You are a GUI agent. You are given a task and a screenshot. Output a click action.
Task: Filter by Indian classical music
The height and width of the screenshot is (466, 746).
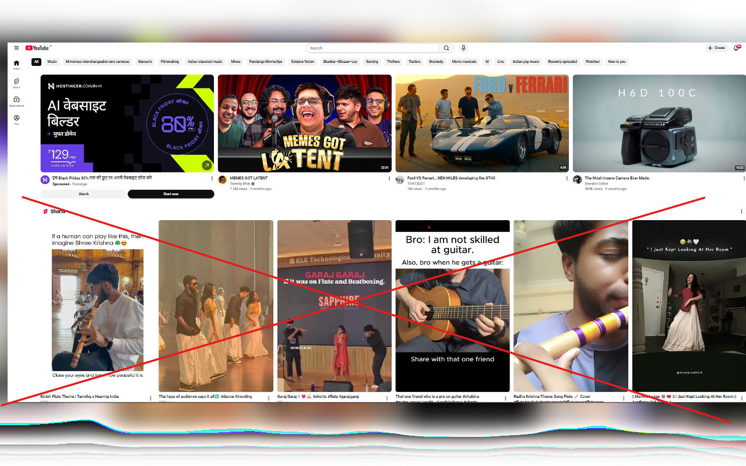(x=205, y=62)
